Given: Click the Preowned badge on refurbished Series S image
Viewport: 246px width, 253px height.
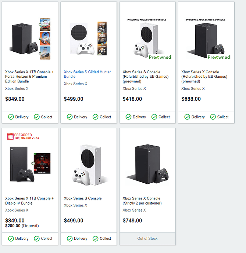Looking at the screenshot, I should [160, 57].
